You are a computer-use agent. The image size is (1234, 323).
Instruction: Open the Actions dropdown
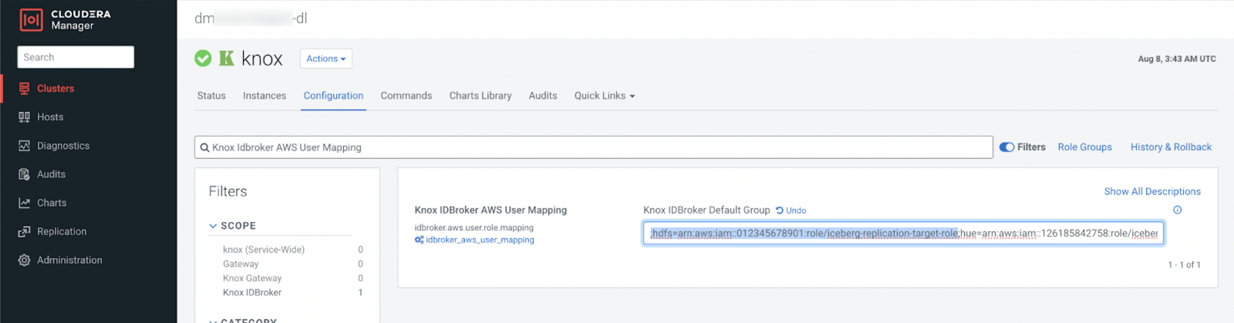click(x=326, y=58)
